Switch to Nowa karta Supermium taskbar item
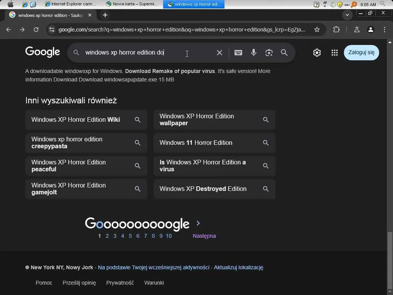This screenshot has width=393, height=295. (132, 4)
